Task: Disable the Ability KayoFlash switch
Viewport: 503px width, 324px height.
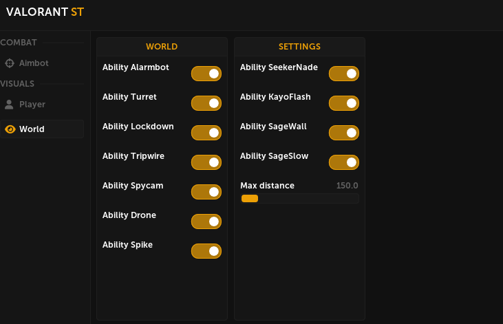Action: coord(343,103)
